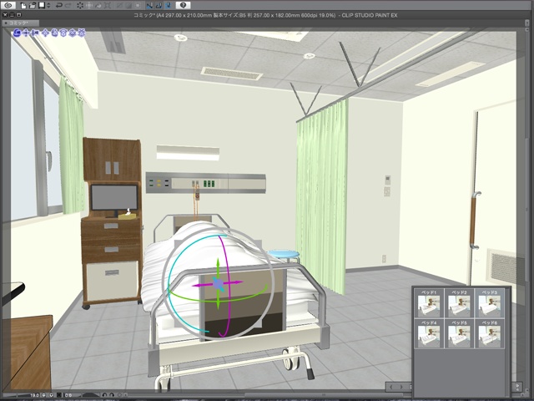The image size is (534, 401).
Task: Choose the ベッド2 bed preset thumbnail
Action: click(x=459, y=303)
